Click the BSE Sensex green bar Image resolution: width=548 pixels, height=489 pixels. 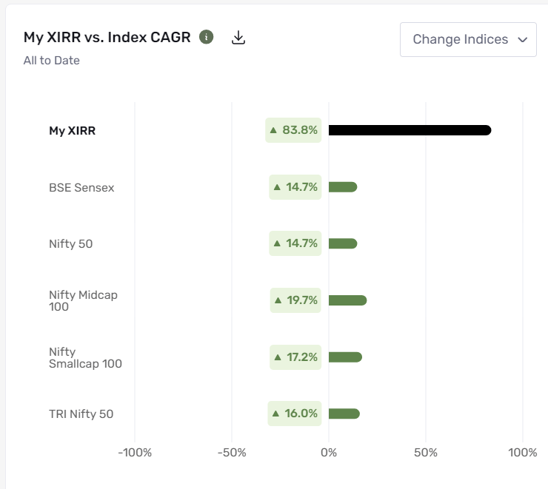(343, 187)
